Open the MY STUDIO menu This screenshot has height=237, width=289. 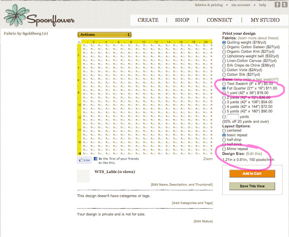click(265, 20)
